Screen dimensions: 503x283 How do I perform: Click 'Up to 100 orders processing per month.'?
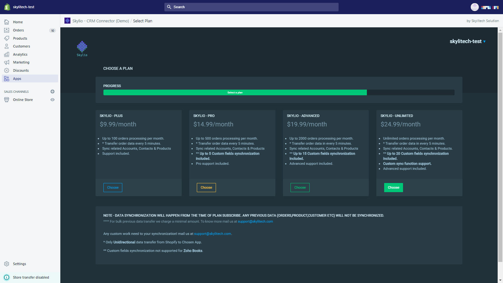pyautogui.click(x=133, y=138)
